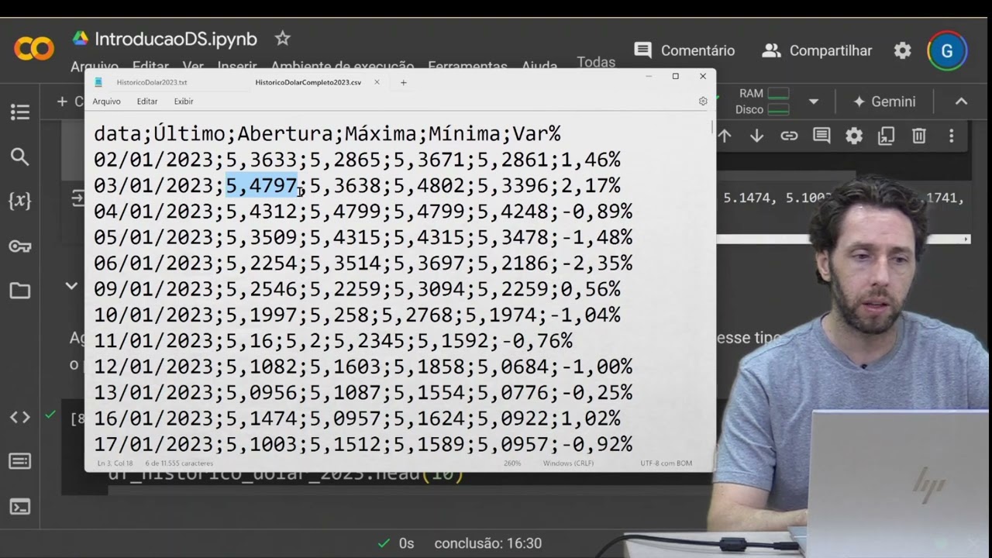
Task: Click the Comentário button
Action: click(x=684, y=50)
